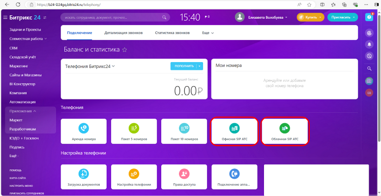Switch to Статистика звонков tab
Viewport: 381px width, 196px height.
(172, 33)
